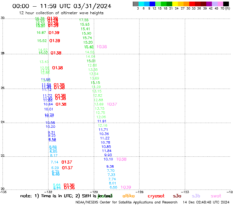Click the longitude axis label -129

[x=94, y=192]
